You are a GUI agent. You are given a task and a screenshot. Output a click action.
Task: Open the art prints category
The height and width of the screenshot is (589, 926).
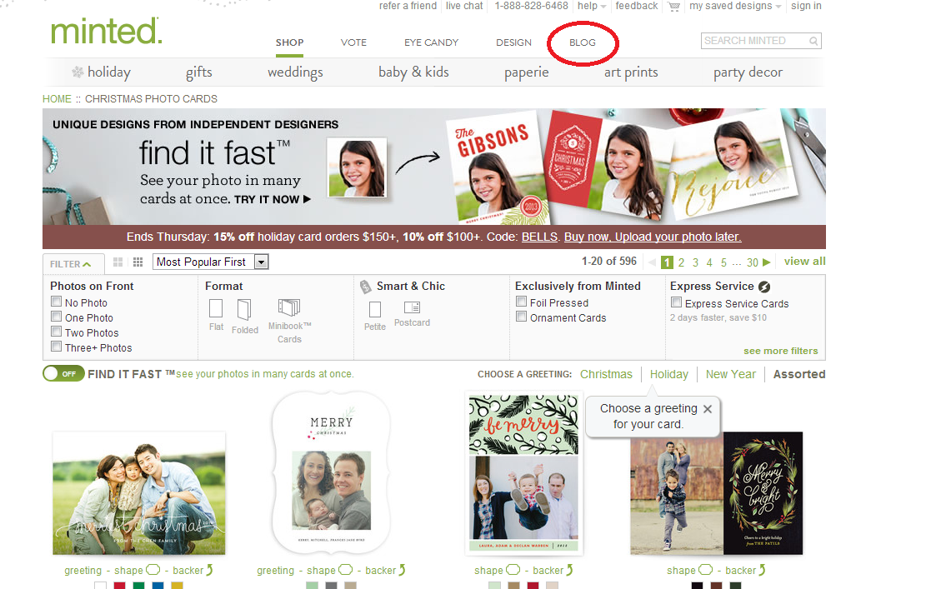(x=631, y=72)
